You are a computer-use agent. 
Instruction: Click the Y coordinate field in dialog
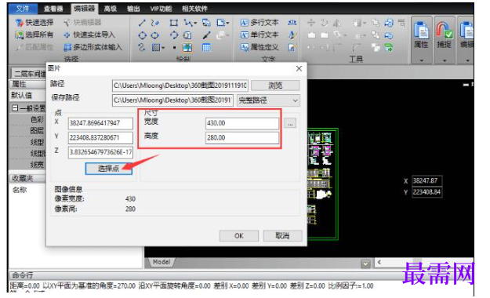[100, 137]
